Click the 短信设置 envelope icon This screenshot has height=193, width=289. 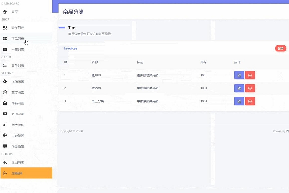pyautogui.click(x=5, y=114)
